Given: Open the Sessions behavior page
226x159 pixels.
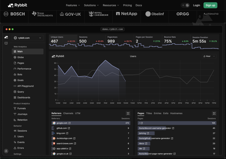Looking at the screenshot, I should pyautogui.click(x=27, y=131).
